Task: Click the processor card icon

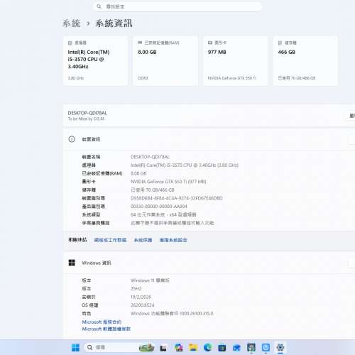Action: coord(70,43)
